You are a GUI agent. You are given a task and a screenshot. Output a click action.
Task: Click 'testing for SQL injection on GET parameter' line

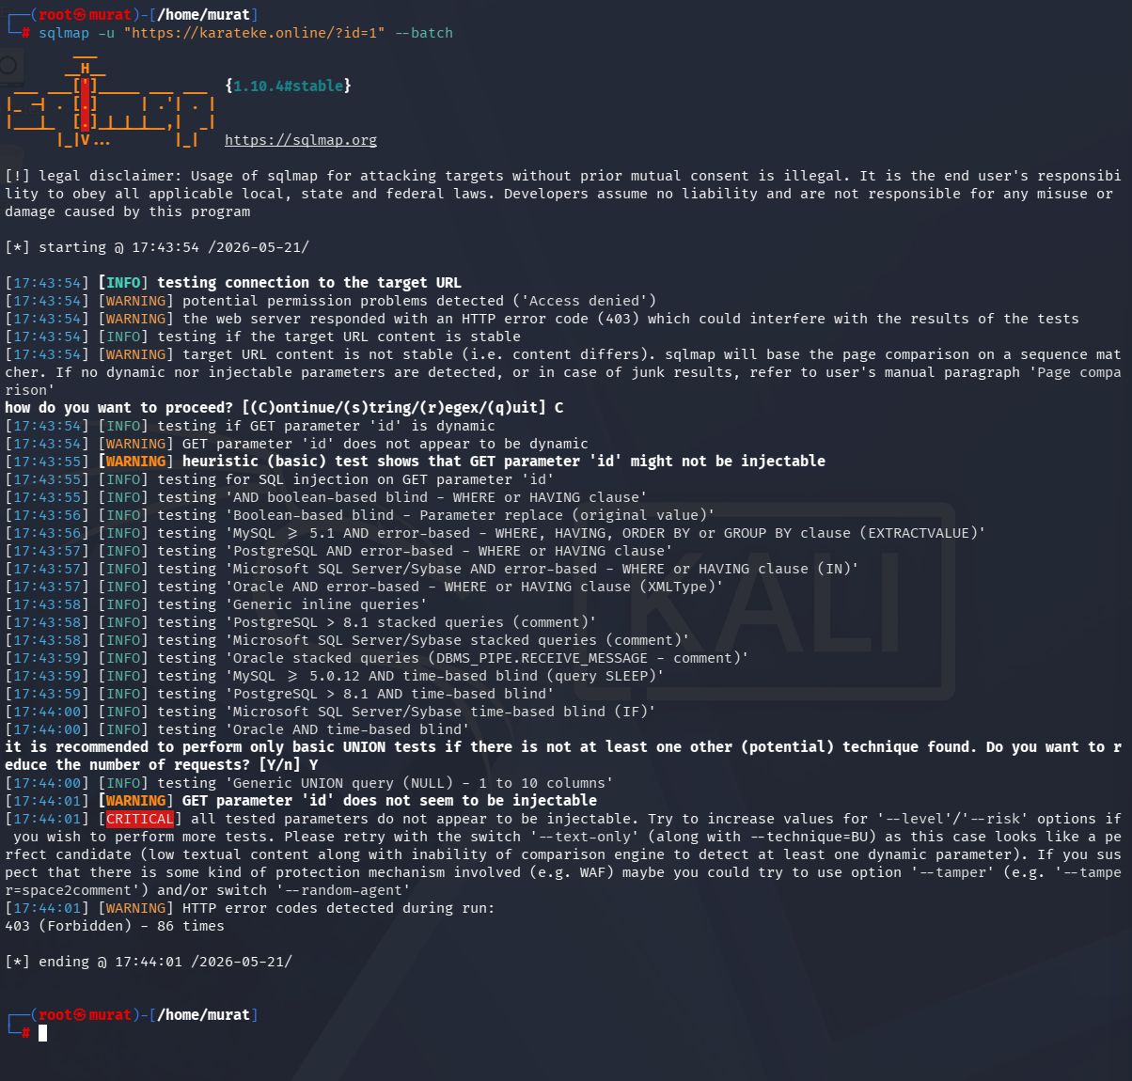(x=279, y=479)
